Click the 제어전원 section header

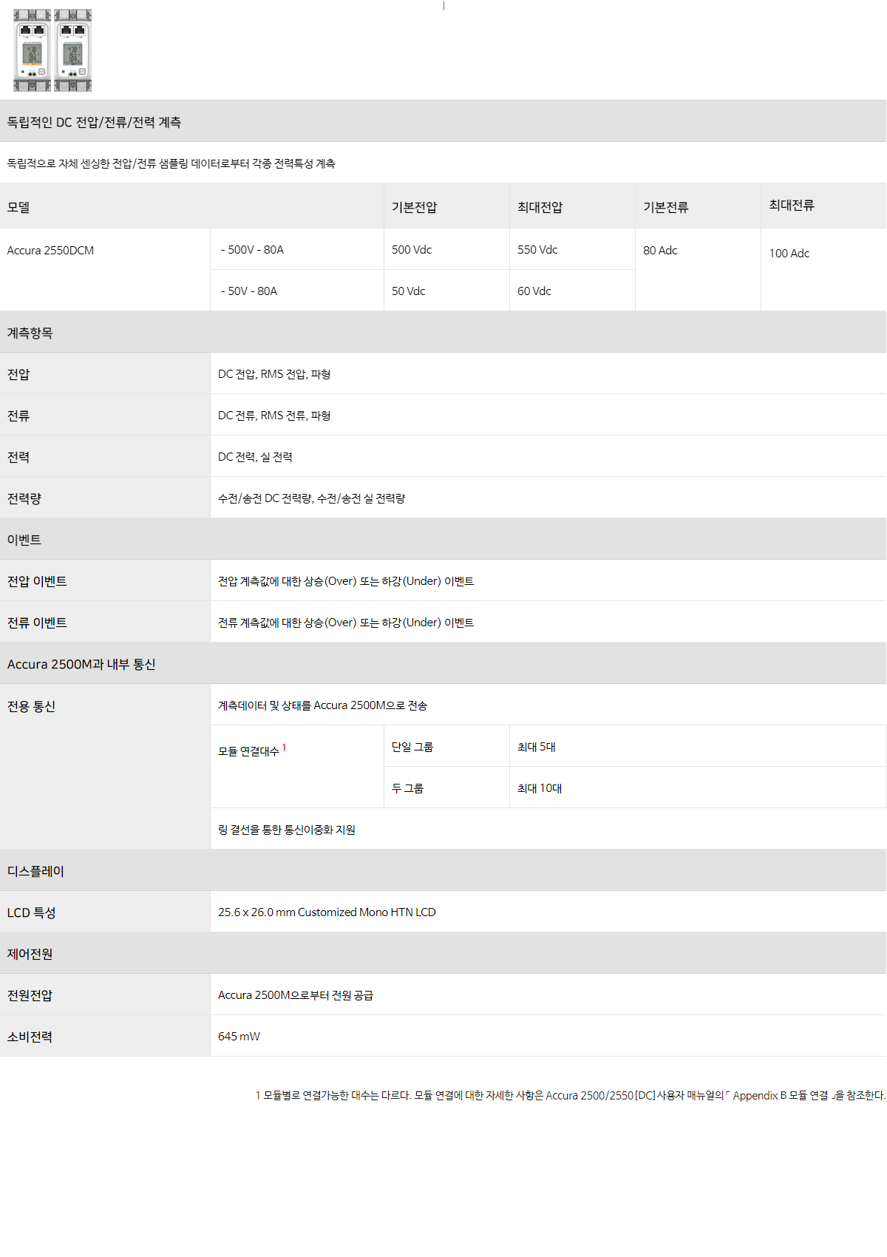coord(30,954)
